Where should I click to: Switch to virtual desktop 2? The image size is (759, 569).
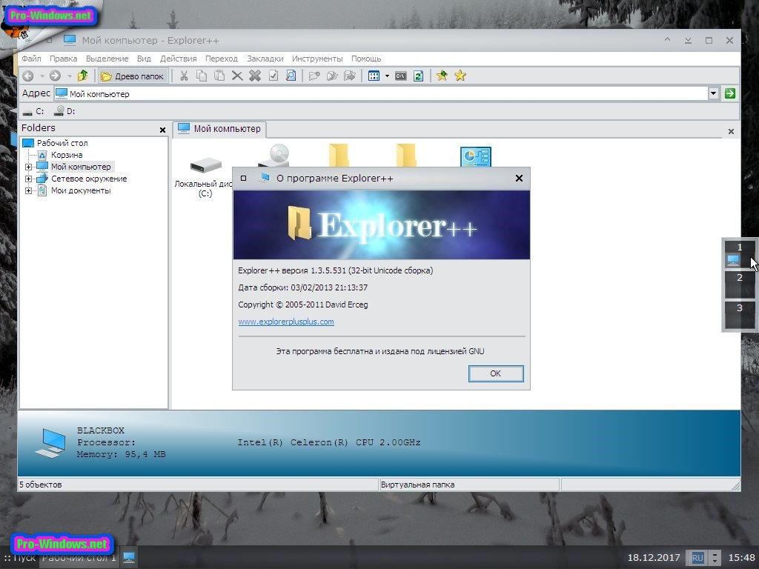739,285
